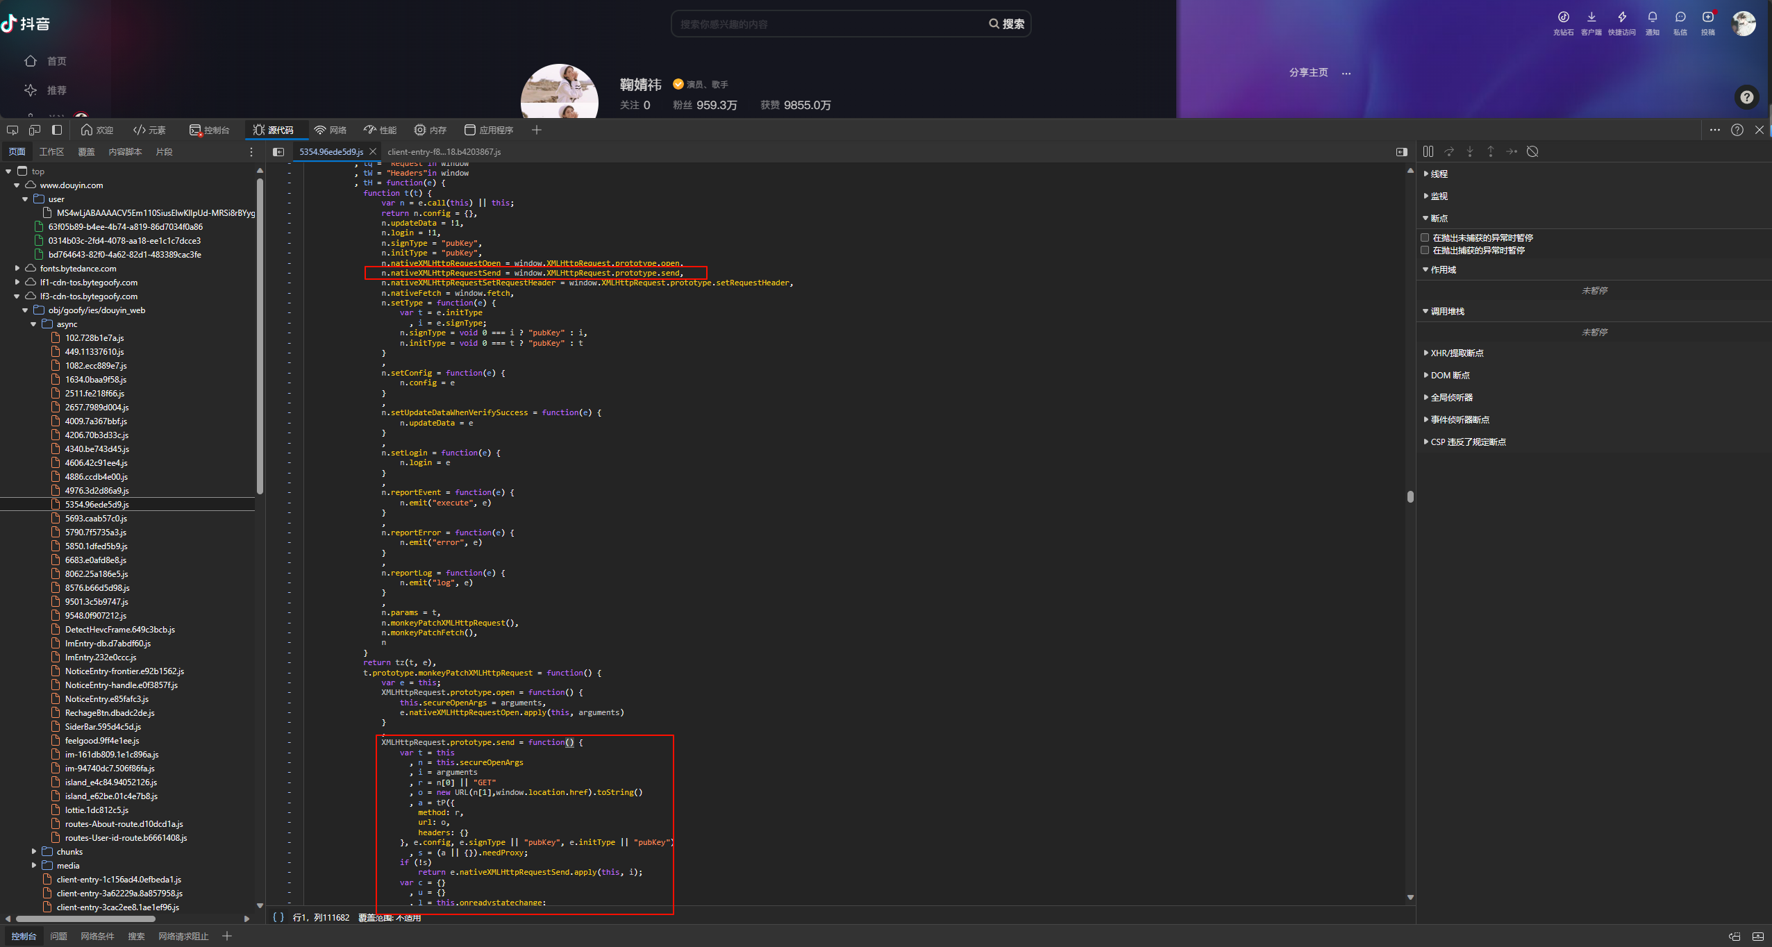1772x947 pixels.
Task: Click the Douyin search input field
Action: pyautogui.click(x=826, y=24)
